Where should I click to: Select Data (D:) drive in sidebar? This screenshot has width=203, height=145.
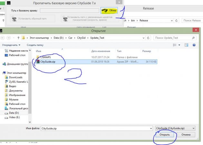pyautogui.click(x=14, y=113)
